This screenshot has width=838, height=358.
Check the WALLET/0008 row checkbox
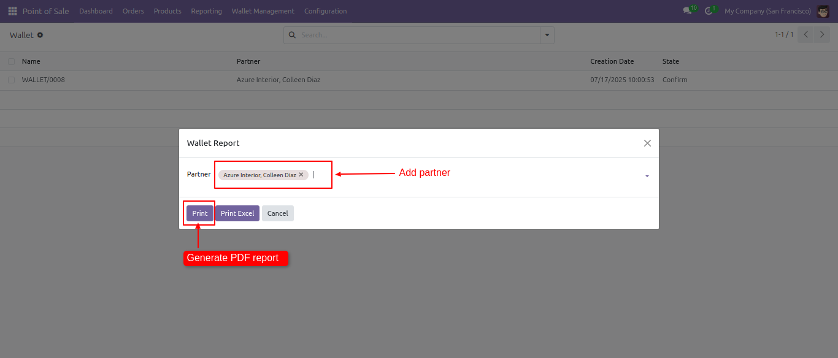point(11,80)
